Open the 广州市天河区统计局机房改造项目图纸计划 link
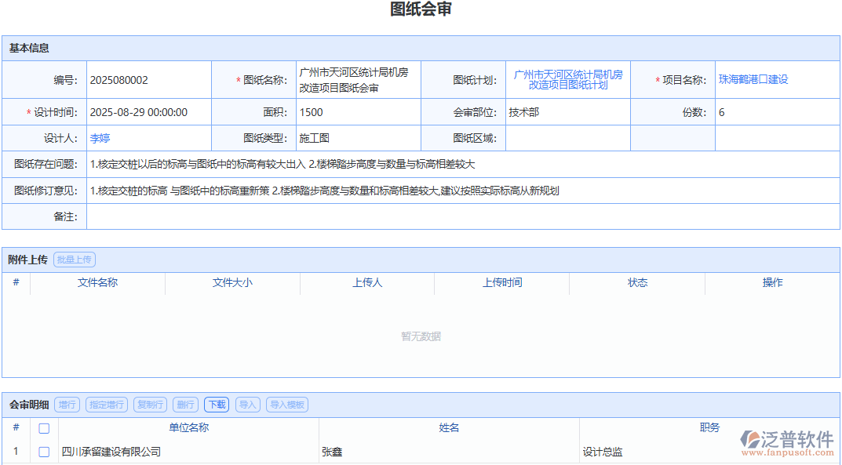The height and width of the screenshot is (465, 842). (569, 78)
